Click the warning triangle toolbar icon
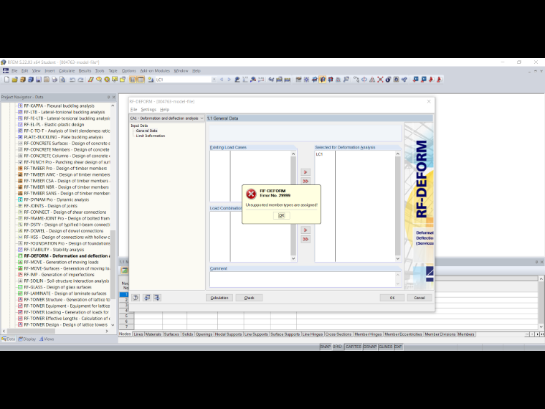545x409 pixels. pyautogui.click(x=372, y=80)
